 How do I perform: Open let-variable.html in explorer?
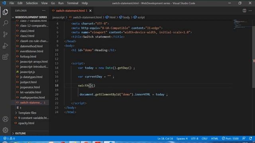coord(30,92)
